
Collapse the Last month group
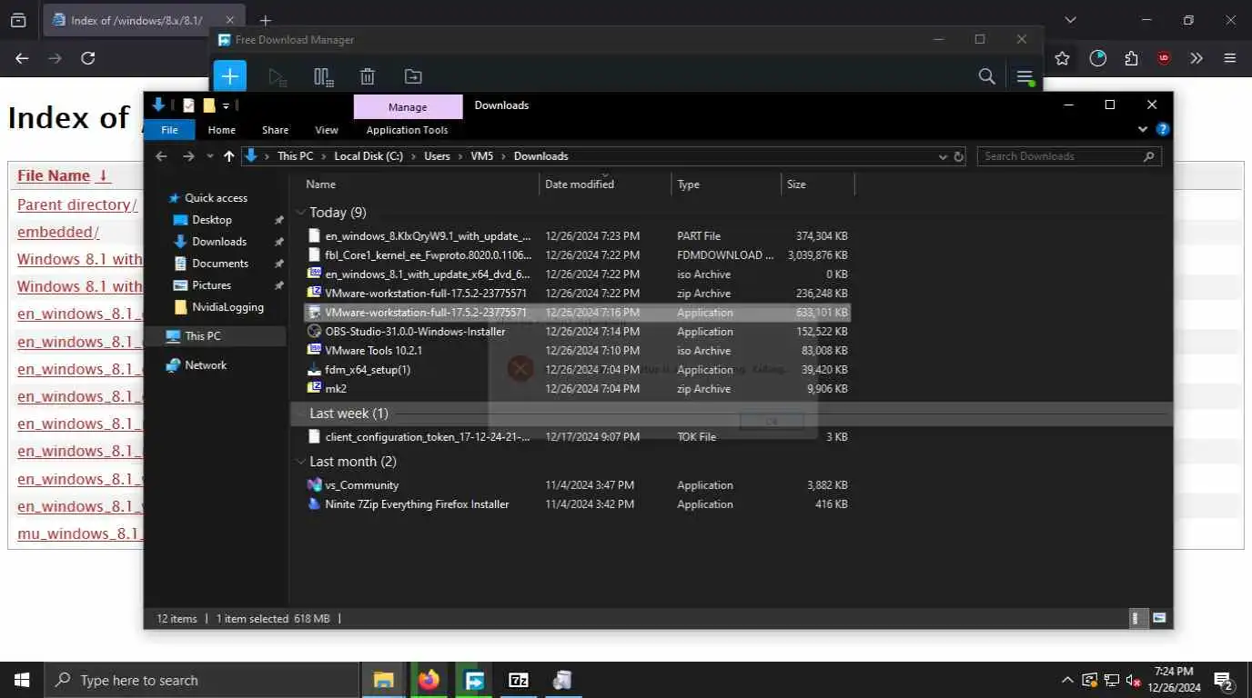(x=300, y=462)
